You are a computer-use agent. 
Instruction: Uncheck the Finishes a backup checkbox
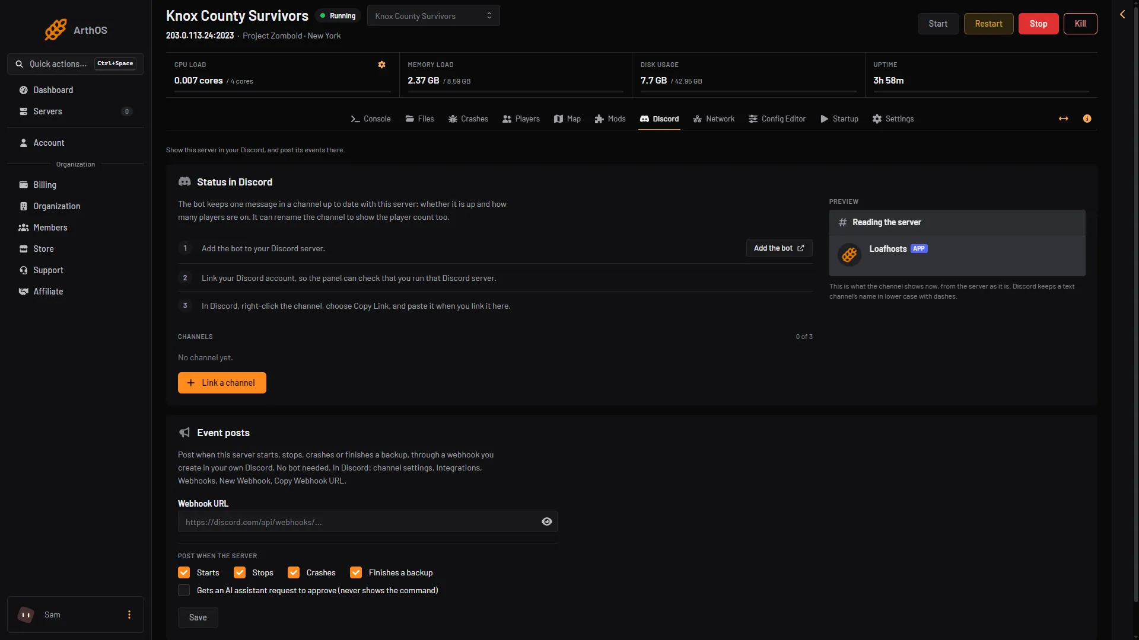point(356,572)
